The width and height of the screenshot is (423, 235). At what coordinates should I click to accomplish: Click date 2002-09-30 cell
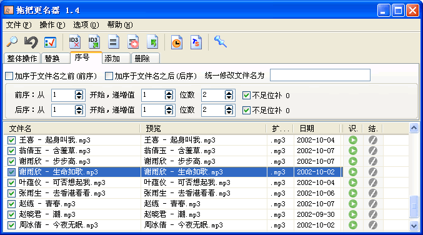[316, 214]
